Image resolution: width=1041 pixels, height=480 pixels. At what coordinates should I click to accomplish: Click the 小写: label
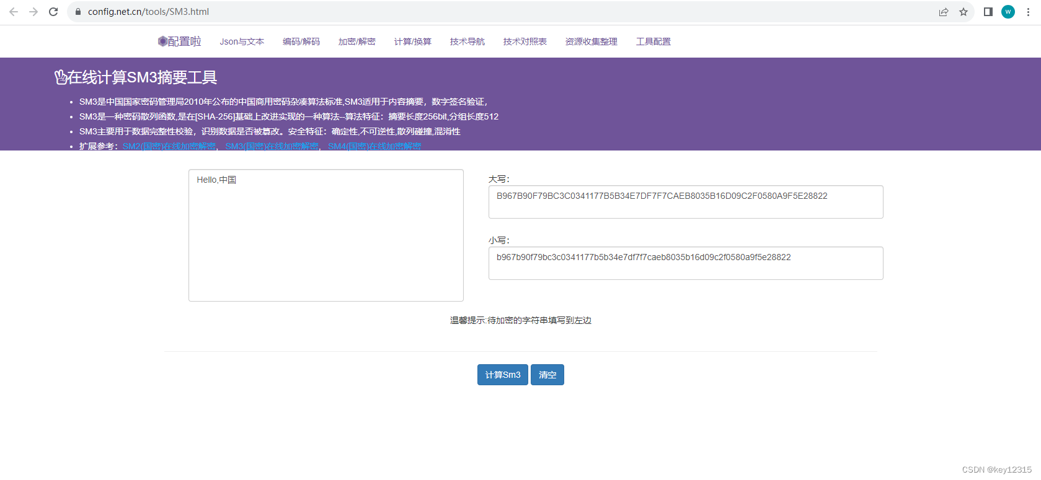pos(499,240)
